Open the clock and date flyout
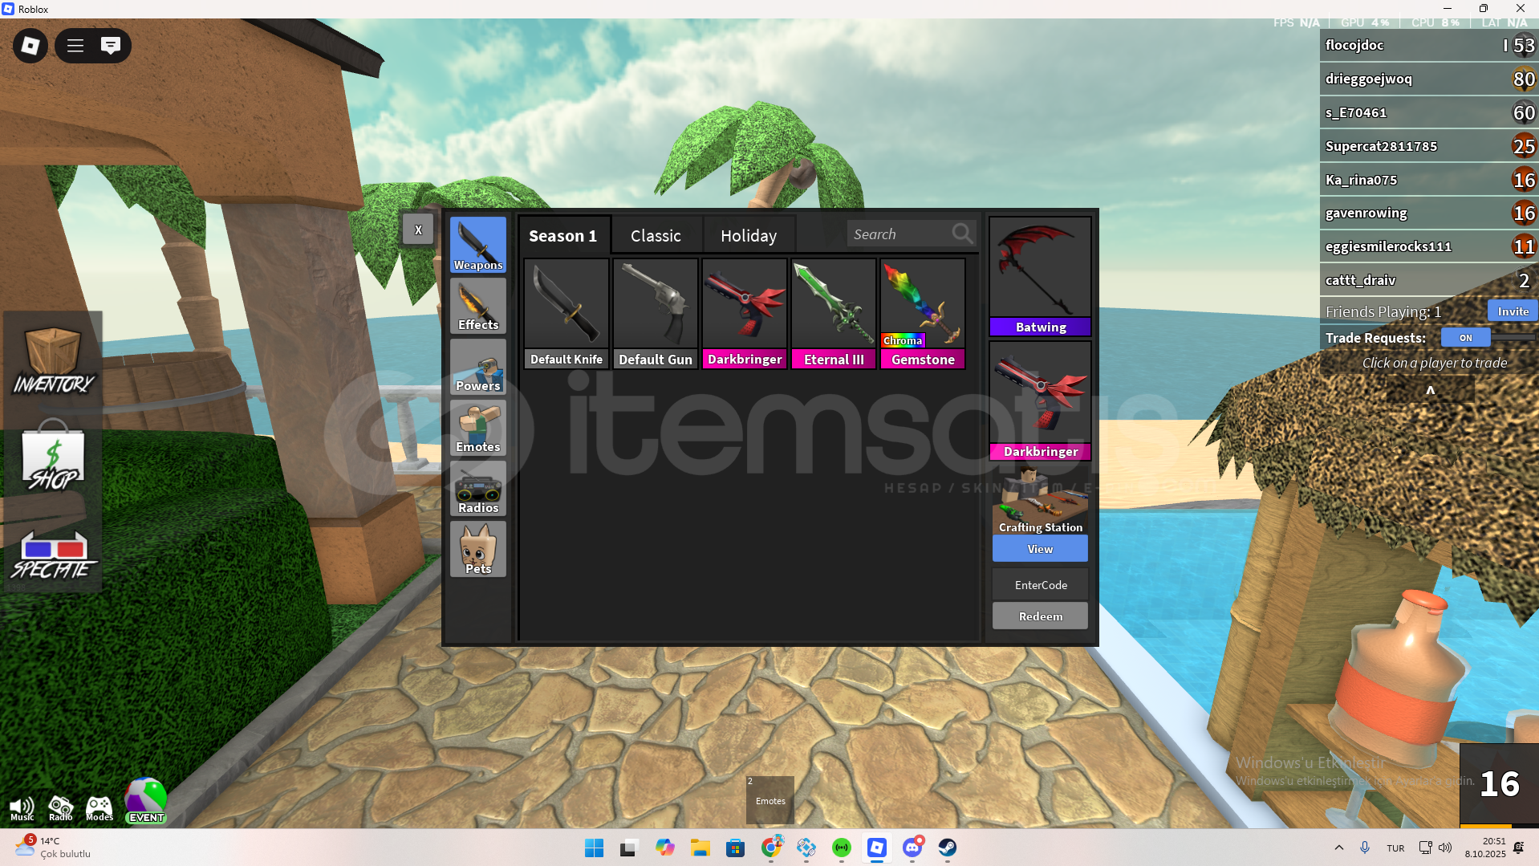The height and width of the screenshot is (866, 1539). tap(1485, 848)
